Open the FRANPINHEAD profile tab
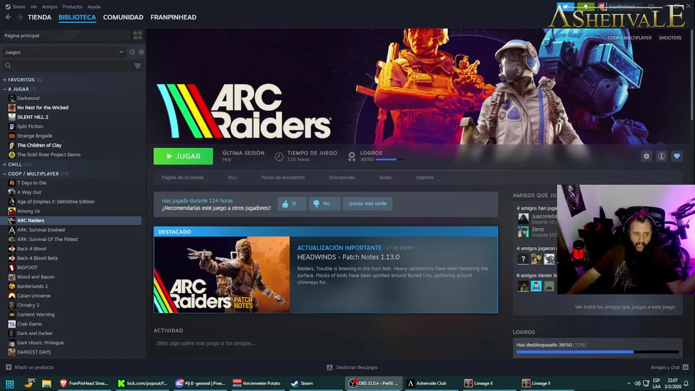The height and width of the screenshot is (391, 695). click(173, 17)
